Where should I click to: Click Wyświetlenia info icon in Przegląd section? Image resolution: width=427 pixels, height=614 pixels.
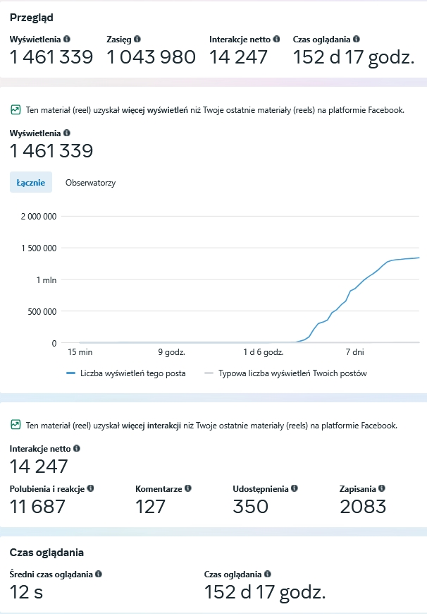[x=67, y=40]
